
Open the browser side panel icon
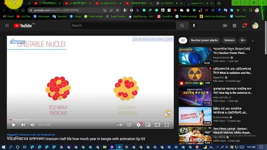click(250, 10)
